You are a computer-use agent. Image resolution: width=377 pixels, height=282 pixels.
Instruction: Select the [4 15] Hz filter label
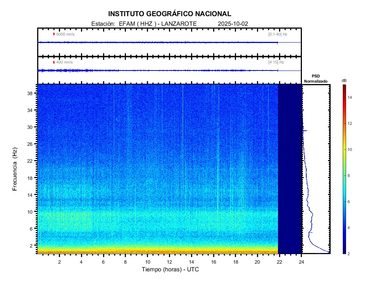click(x=276, y=62)
